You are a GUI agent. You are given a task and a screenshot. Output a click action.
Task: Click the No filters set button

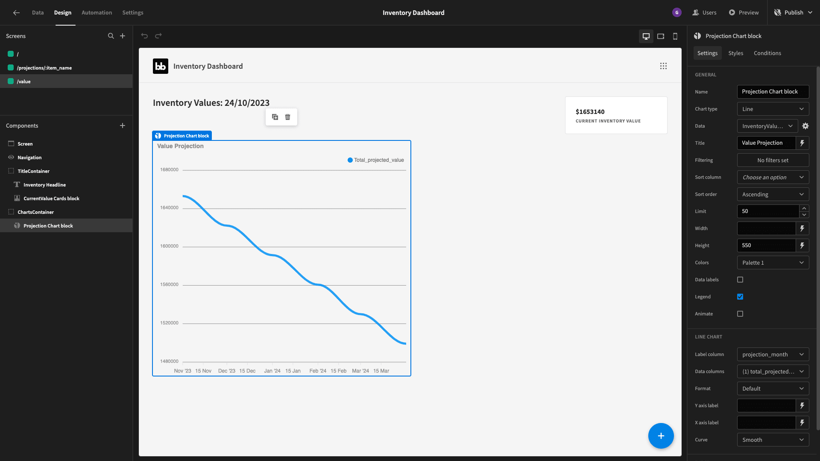(x=773, y=160)
